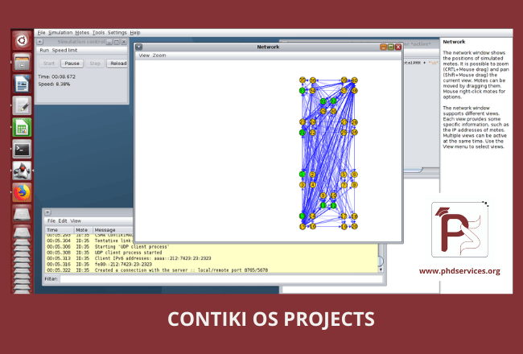Select yellow mote 20 in Network window
This screenshot has width=523, height=354.
[354, 227]
